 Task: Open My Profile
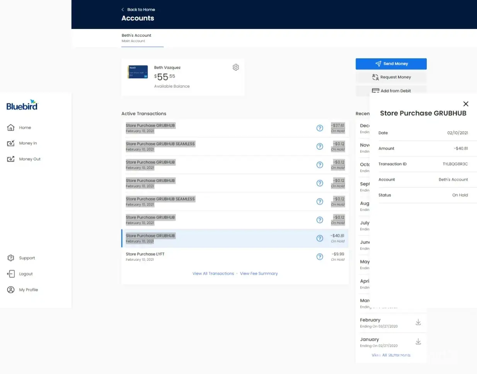coord(28,290)
